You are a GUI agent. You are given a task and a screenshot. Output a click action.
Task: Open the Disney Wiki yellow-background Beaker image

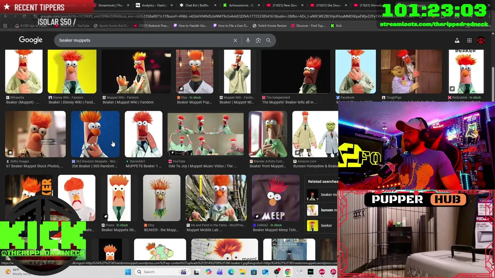pos(72,71)
